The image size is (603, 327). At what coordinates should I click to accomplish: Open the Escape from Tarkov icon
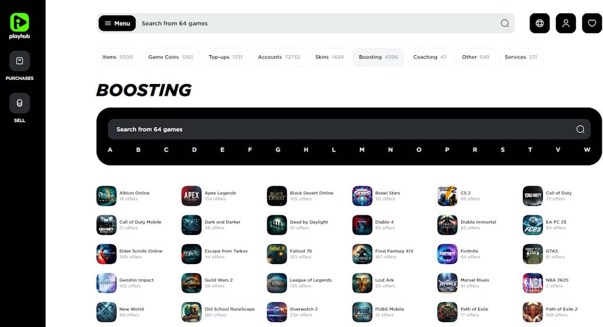tap(191, 254)
